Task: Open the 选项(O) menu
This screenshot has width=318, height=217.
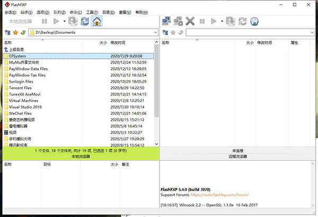Action: click(43, 12)
